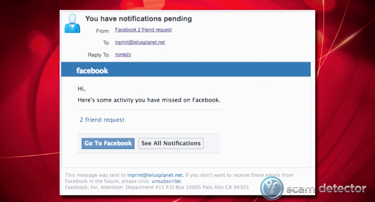Select the 'You have notifications pending' subject text
This screenshot has height=202, width=375.
pyautogui.click(x=138, y=19)
